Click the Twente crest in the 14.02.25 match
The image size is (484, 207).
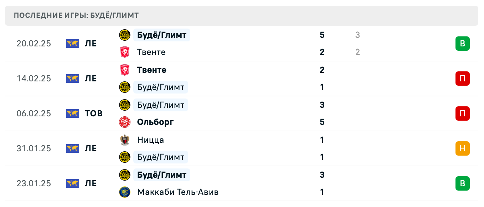click(x=125, y=70)
